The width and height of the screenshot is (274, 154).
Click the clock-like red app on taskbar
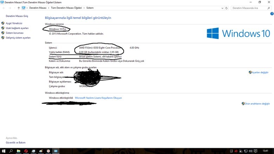(x=48, y=151)
